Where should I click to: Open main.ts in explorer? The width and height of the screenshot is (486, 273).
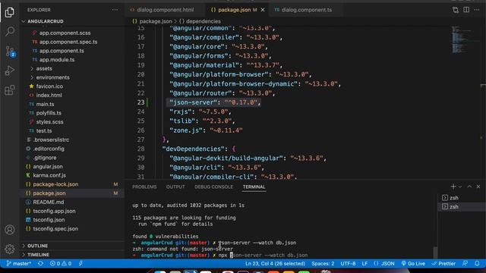point(45,105)
